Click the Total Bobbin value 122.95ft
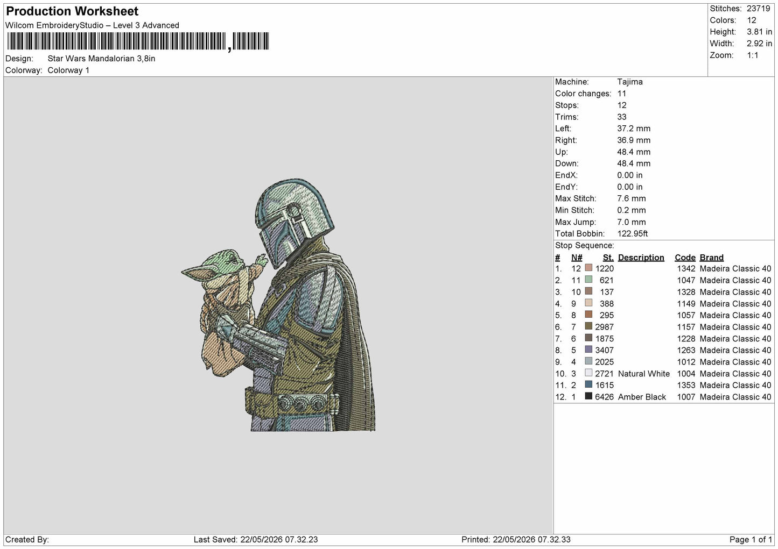The height and width of the screenshot is (549, 778). coord(633,233)
